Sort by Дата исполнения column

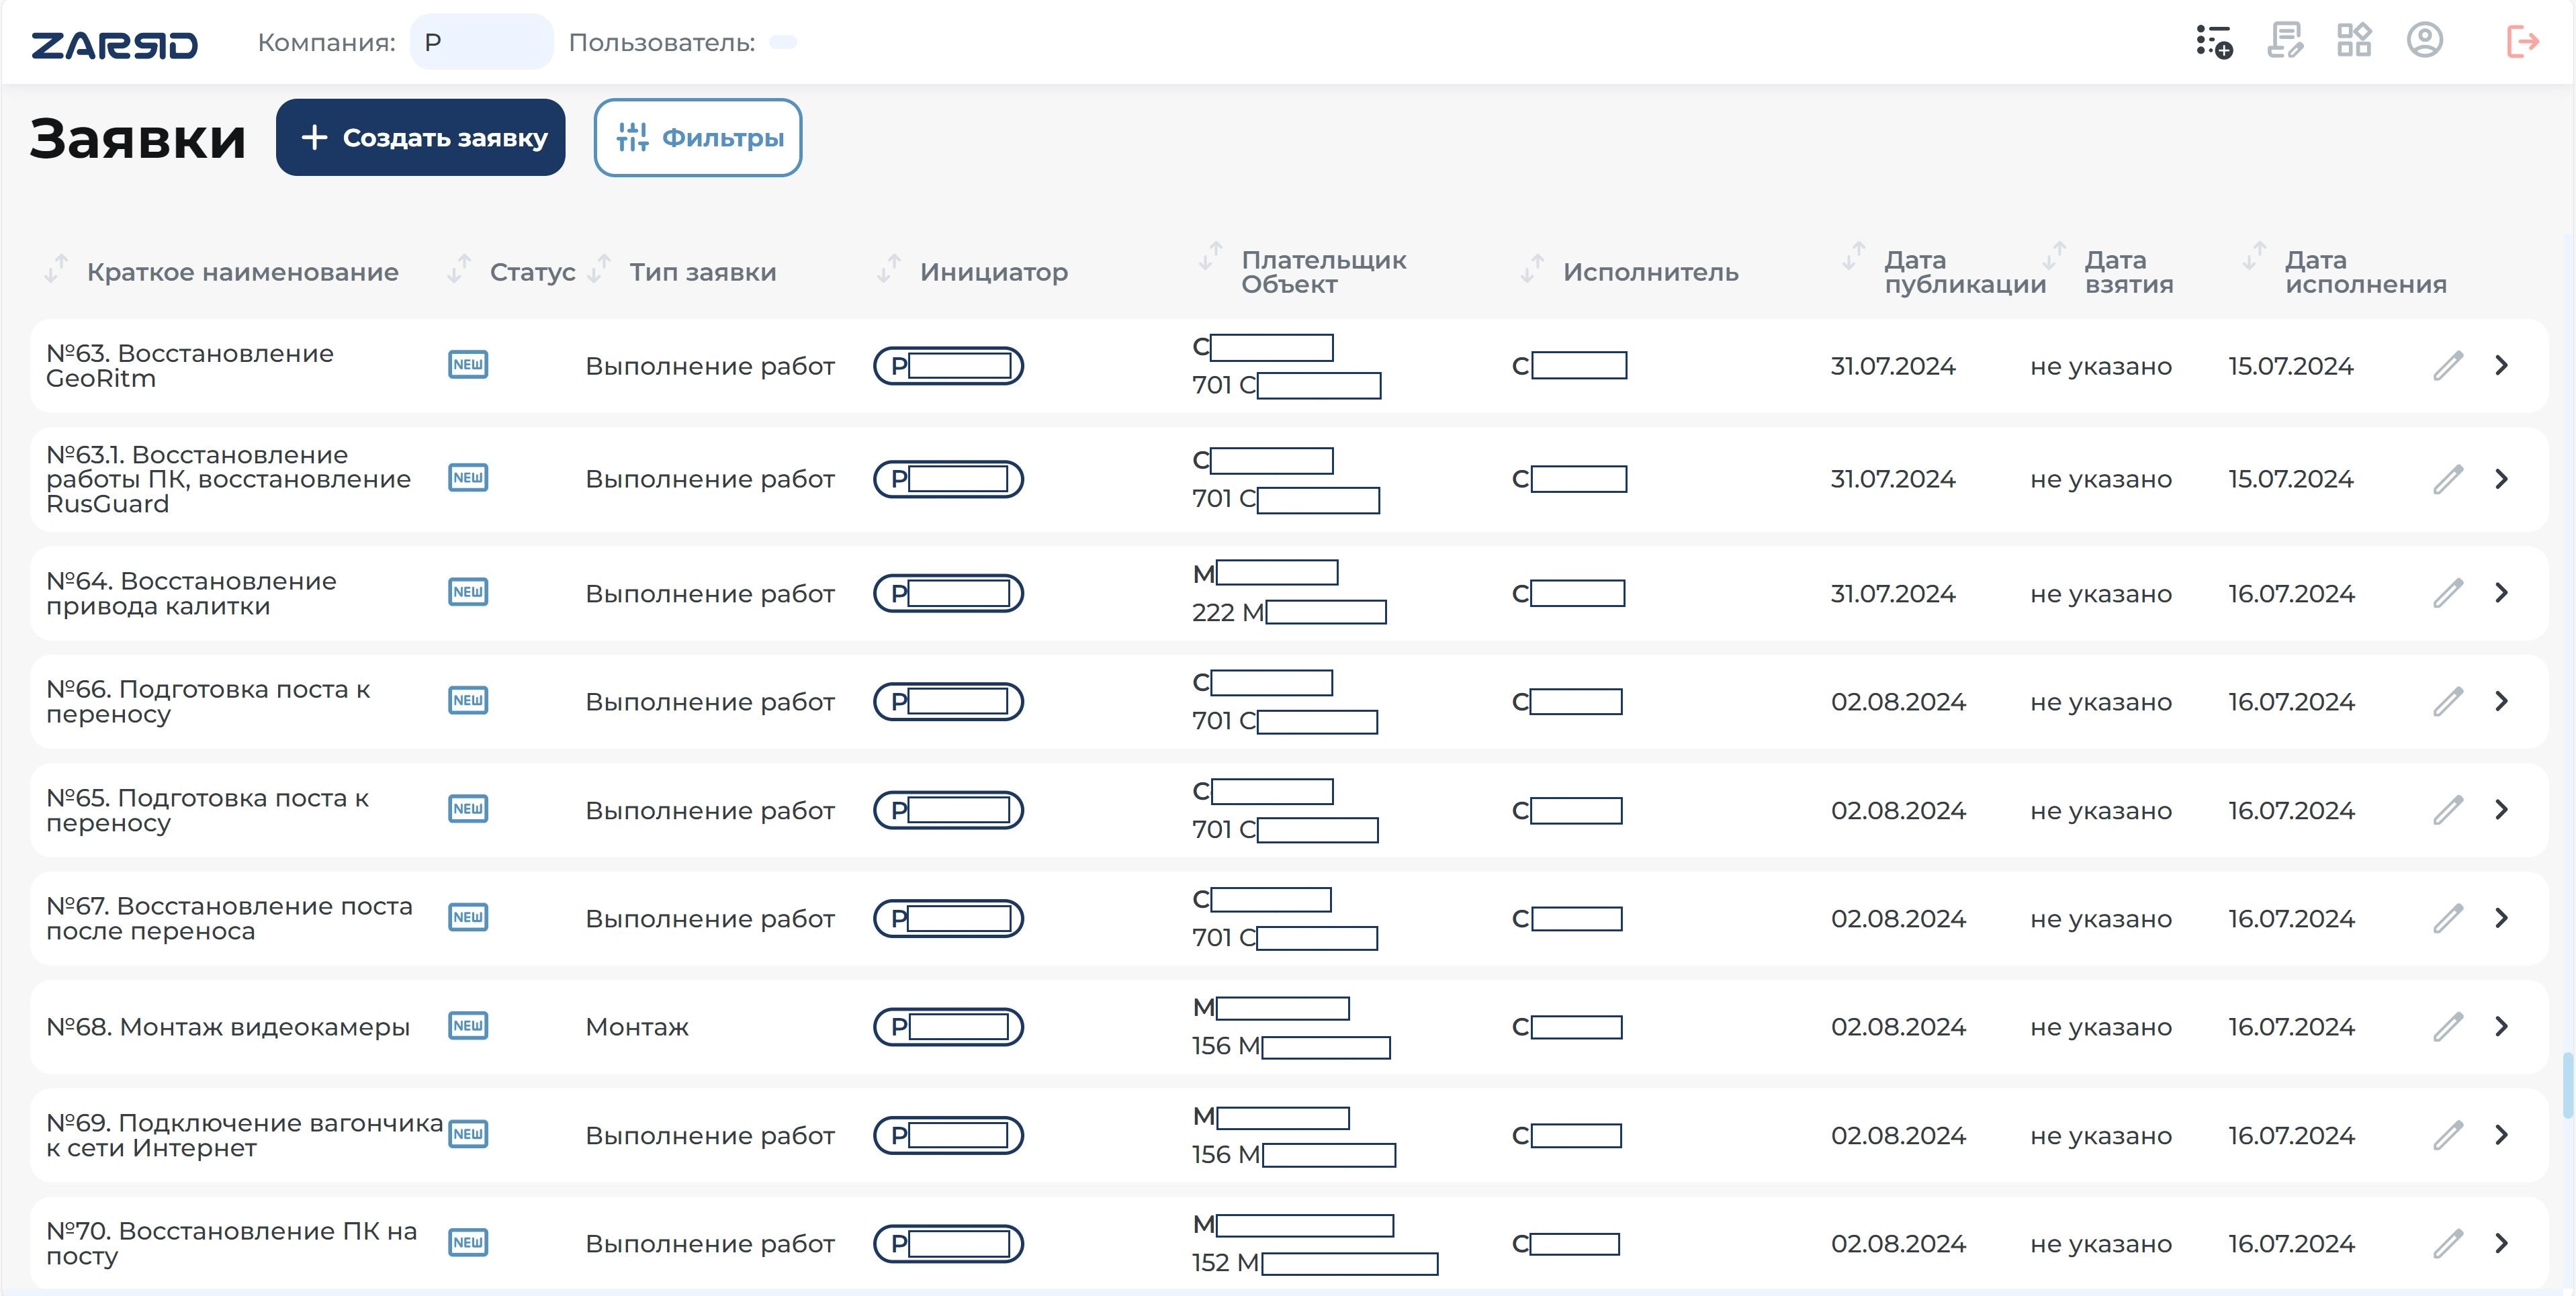pyautogui.click(x=2253, y=257)
